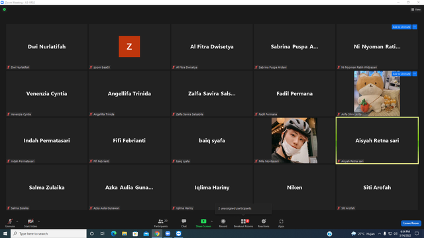Select the Sabrina Puspa A... participant tile
424x238 pixels.
coord(294,46)
